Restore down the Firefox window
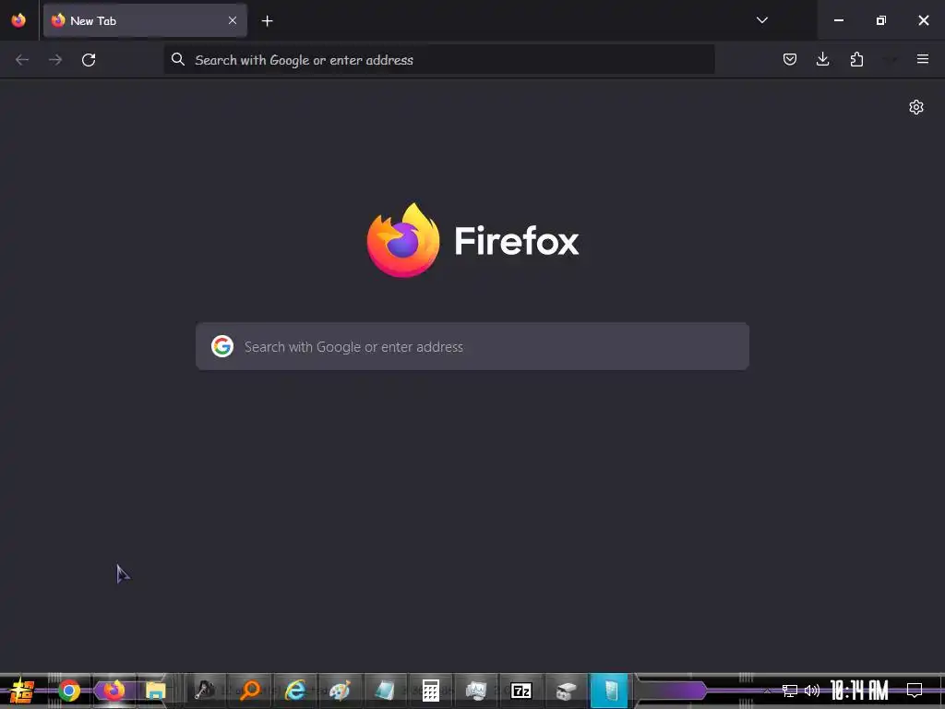This screenshot has width=945, height=709. click(881, 20)
